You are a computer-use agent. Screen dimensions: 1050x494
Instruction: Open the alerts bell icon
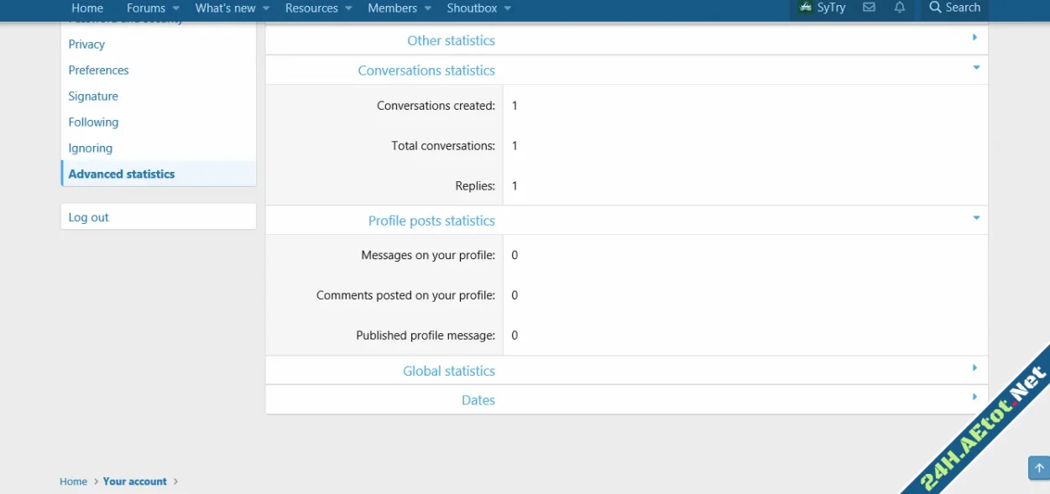tap(900, 8)
